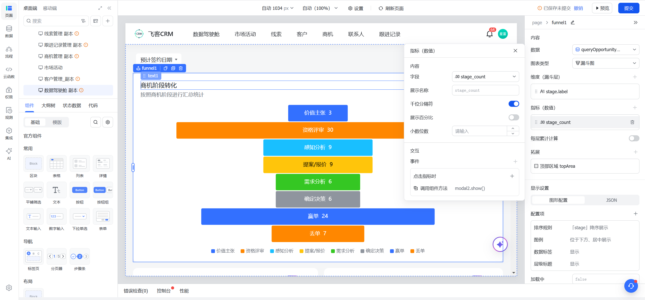Open the 字段 stage_count dropdown

pyautogui.click(x=485, y=77)
